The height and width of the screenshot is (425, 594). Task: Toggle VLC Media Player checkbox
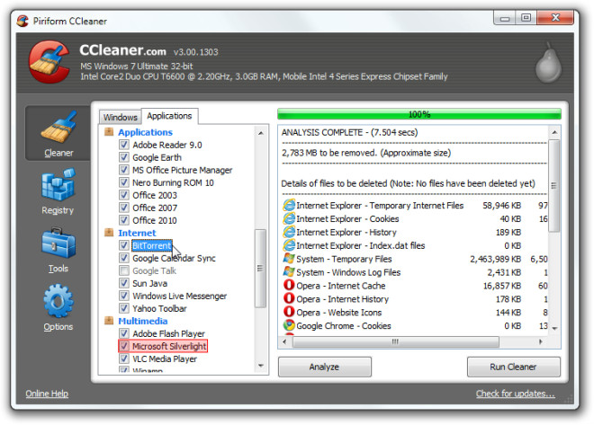point(123,359)
